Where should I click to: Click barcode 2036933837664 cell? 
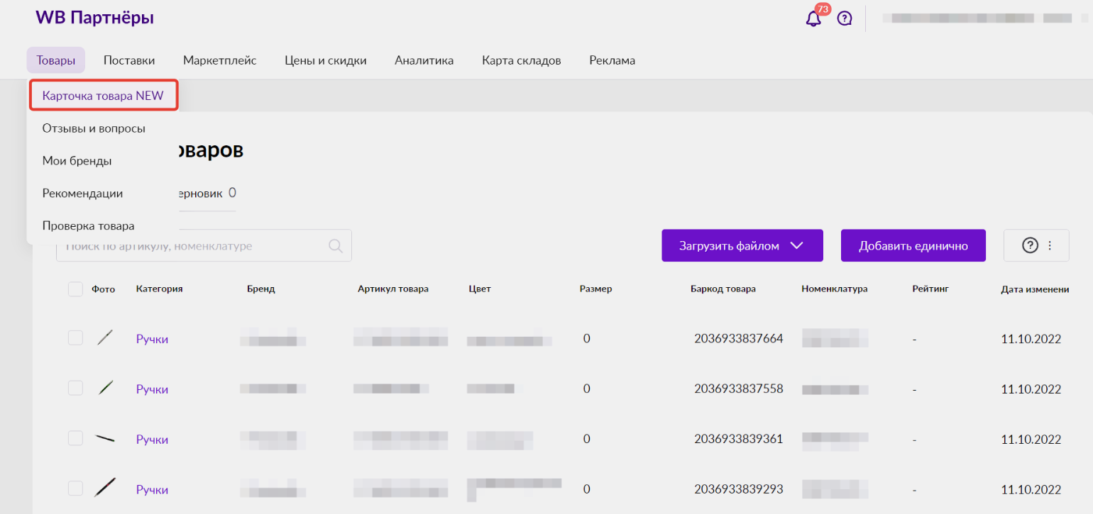tap(739, 338)
